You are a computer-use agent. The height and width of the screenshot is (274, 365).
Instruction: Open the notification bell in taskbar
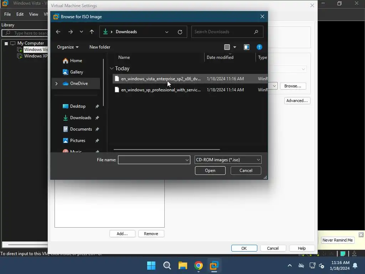click(x=355, y=265)
